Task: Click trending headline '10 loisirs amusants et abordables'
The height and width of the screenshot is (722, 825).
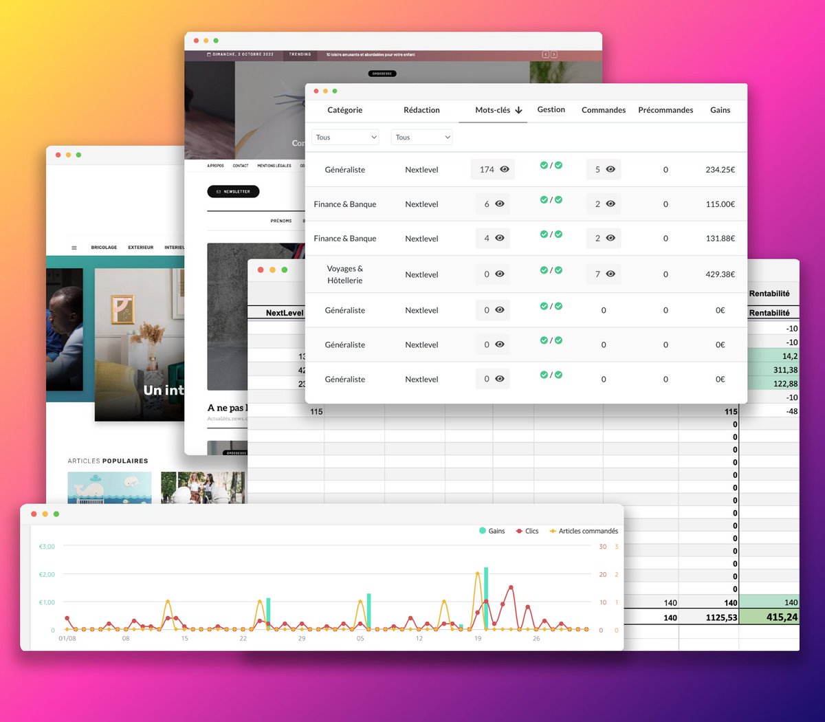Action: (371, 54)
